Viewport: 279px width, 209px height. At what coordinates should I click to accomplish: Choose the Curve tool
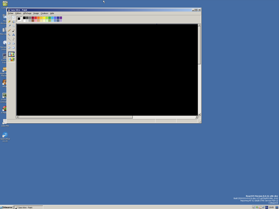13,39
